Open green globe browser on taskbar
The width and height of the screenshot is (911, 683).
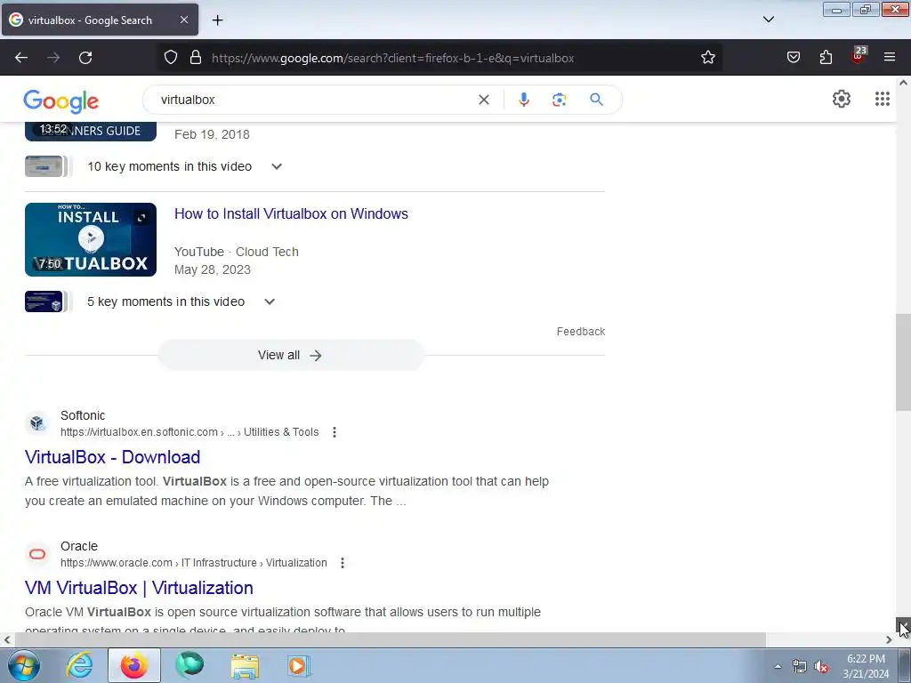tap(189, 665)
